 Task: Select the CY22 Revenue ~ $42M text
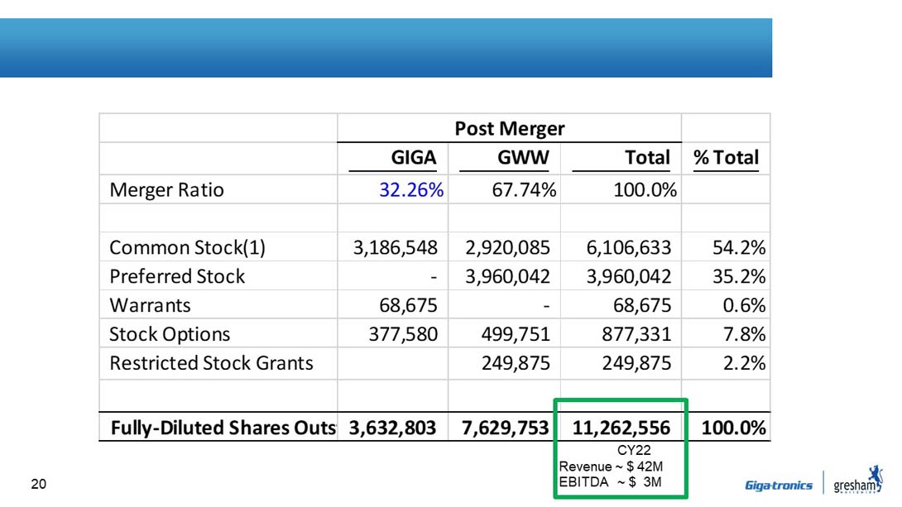point(611,466)
